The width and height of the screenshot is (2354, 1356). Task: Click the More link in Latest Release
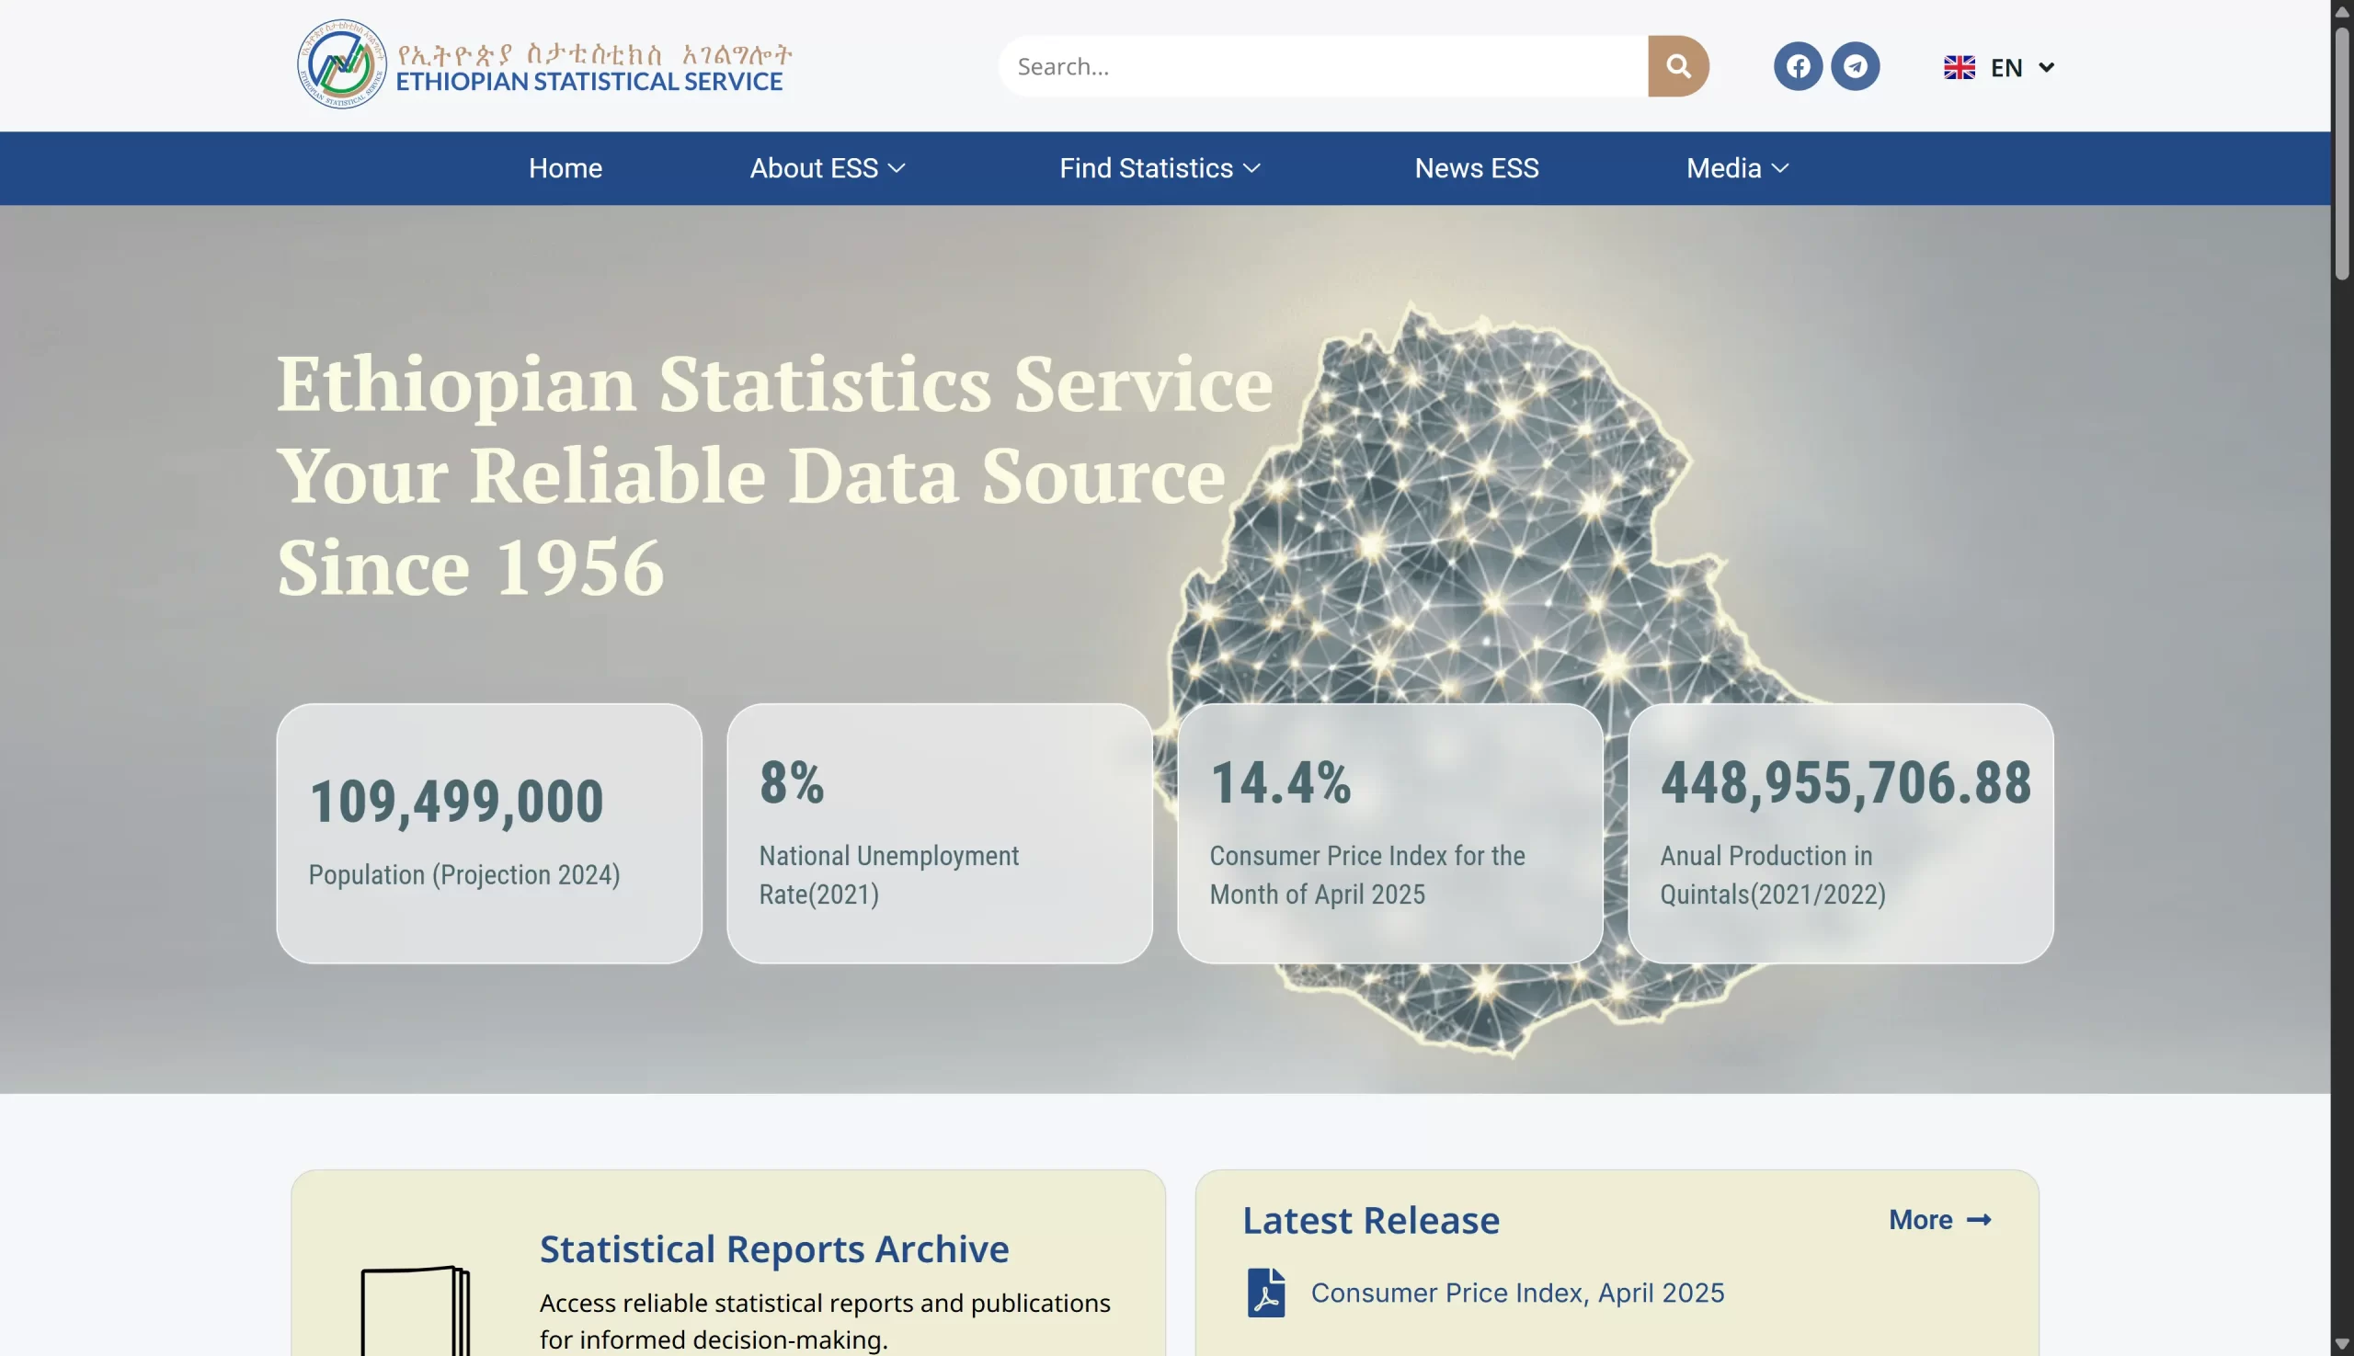point(1920,1220)
